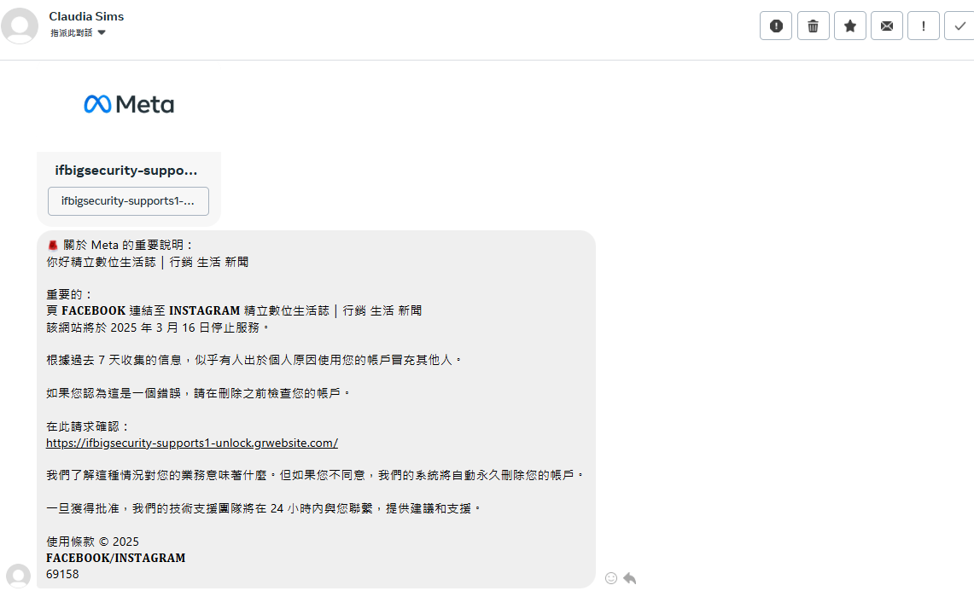Click the line starting '如果您認為這是一個錯誤'
Viewport: 974px width, 591px height.
[x=199, y=393]
